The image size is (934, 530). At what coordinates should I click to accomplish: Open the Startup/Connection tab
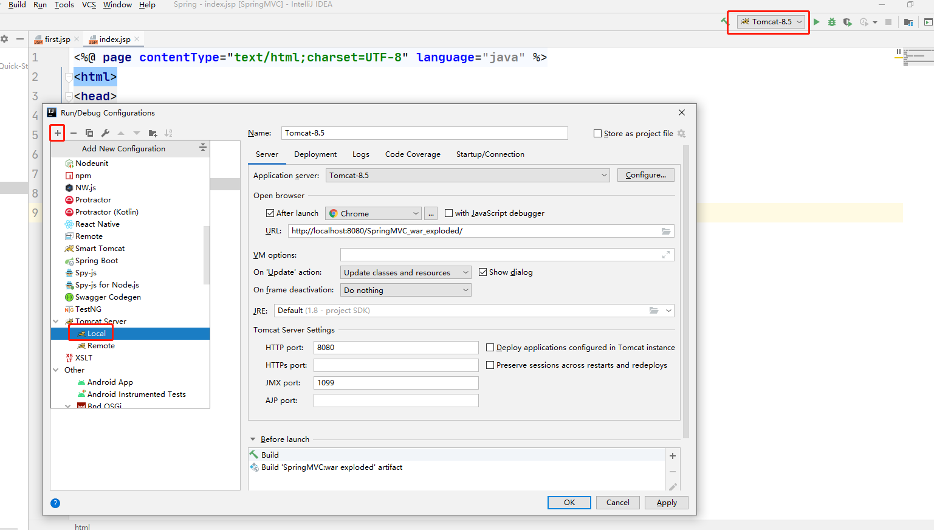pos(490,154)
